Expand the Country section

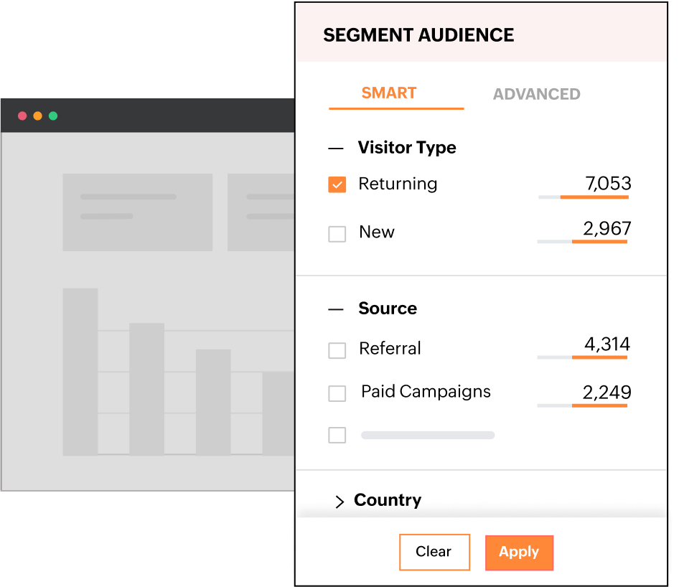pos(340,501)
